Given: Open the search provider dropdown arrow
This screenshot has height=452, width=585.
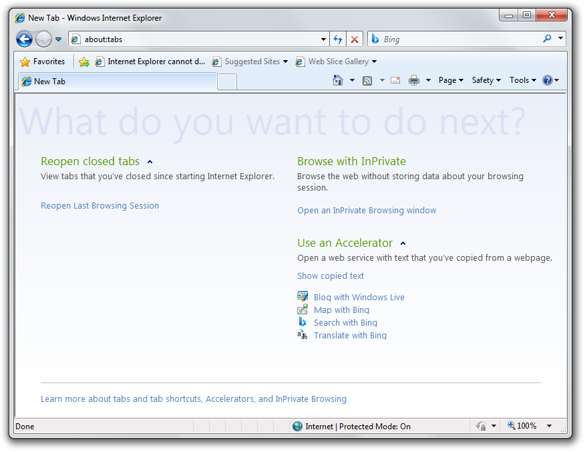Looking at the screenshot, I should (x=560, y=39).
